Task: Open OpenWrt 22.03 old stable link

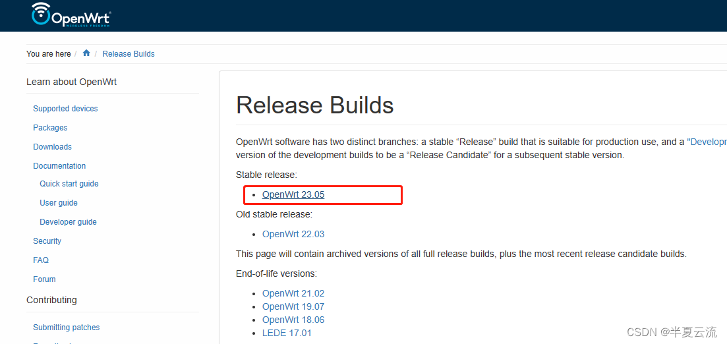Action: pyautogui.click(x=293, y=234)
